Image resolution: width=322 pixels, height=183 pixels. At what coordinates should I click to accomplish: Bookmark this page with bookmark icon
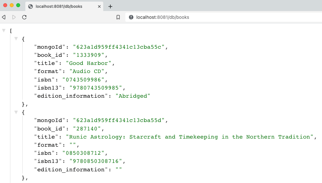click(x=118, y=17)
